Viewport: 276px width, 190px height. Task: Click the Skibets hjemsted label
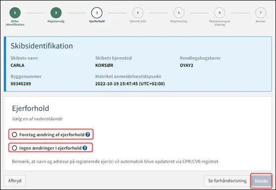click(x=114, y=58)
